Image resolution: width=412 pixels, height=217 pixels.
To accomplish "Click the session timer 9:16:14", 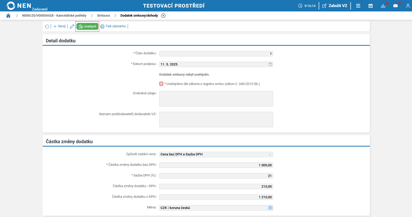I will 307,6.
